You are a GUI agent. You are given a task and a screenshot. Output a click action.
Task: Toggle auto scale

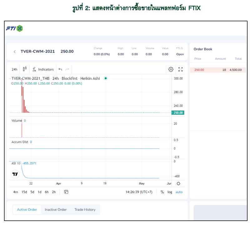click(179, 192)
